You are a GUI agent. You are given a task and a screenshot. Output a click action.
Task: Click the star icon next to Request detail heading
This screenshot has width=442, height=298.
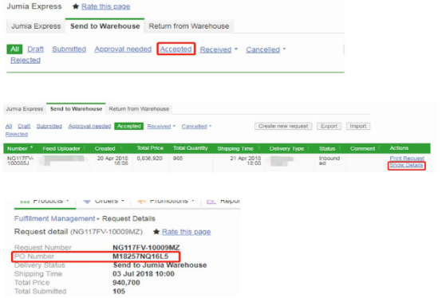(156, 232)
